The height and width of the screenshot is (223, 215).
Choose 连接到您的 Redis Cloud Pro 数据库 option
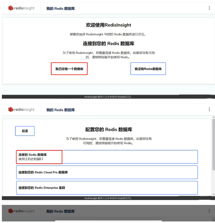click(x=107, y=172)
